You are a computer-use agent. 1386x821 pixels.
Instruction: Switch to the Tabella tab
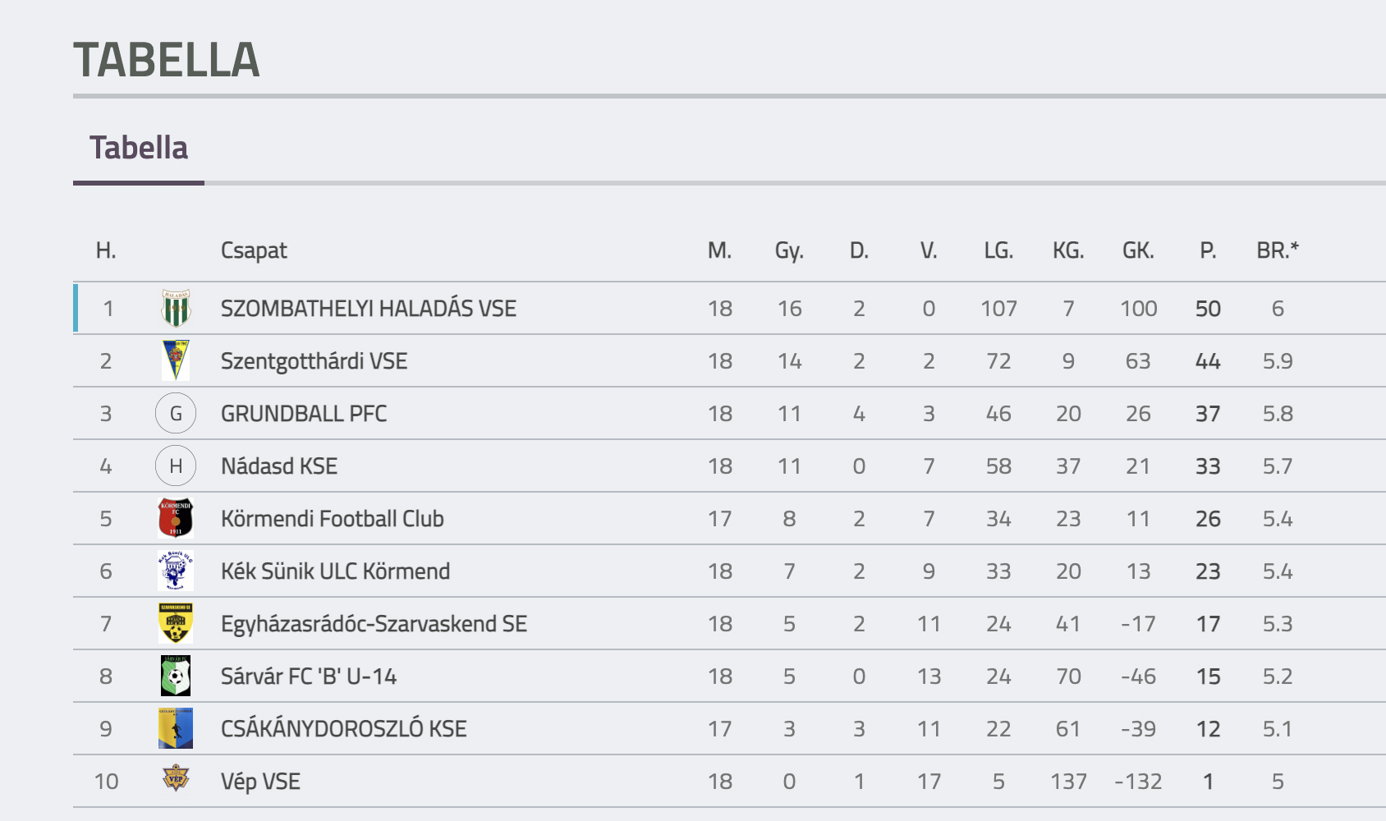click(139, 149)
